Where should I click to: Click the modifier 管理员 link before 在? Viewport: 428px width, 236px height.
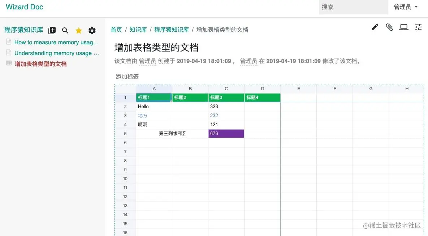click(x=248, y=61)
